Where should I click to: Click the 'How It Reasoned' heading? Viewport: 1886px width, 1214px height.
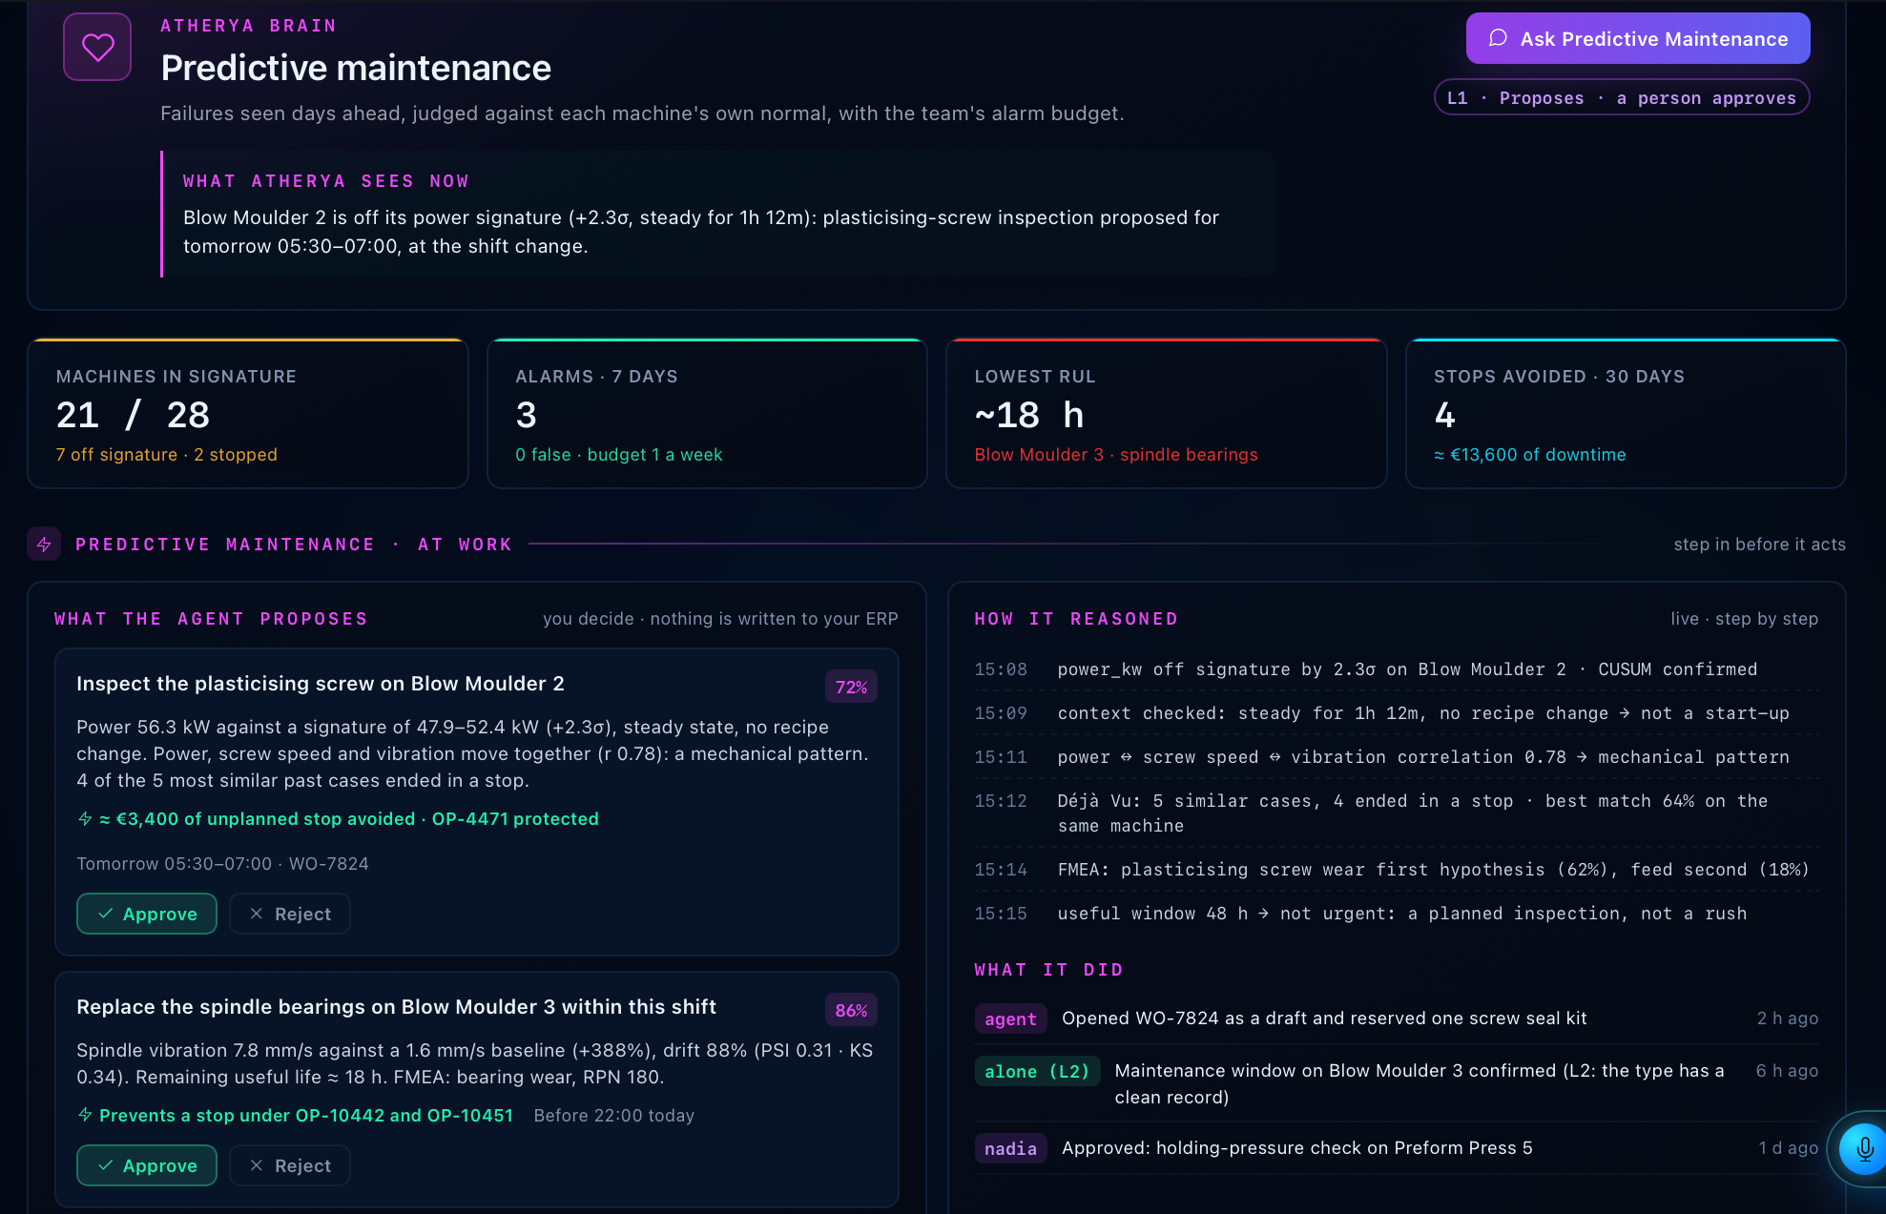pos(1076,619)
